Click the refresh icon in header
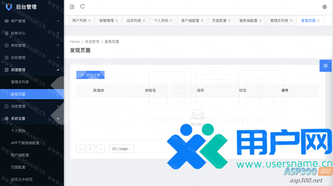Screen dimensions: 333x186 [x=82, y=7]
